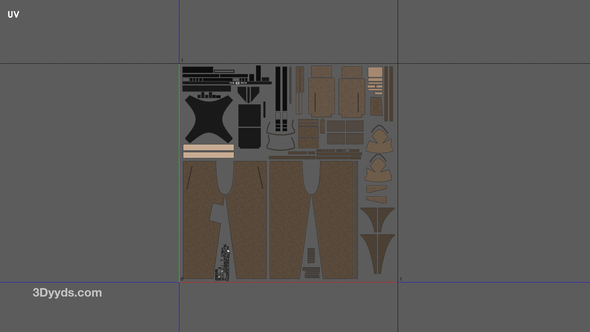Select the black inverted-trapezoid UV island
590x332 pixels.
[x=248, y=94]
